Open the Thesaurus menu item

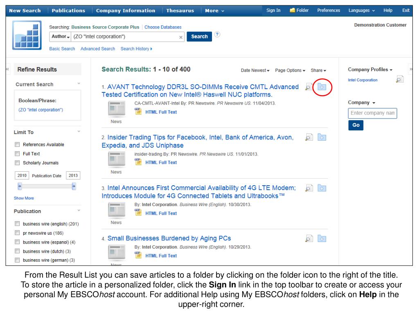pos(180,11)
